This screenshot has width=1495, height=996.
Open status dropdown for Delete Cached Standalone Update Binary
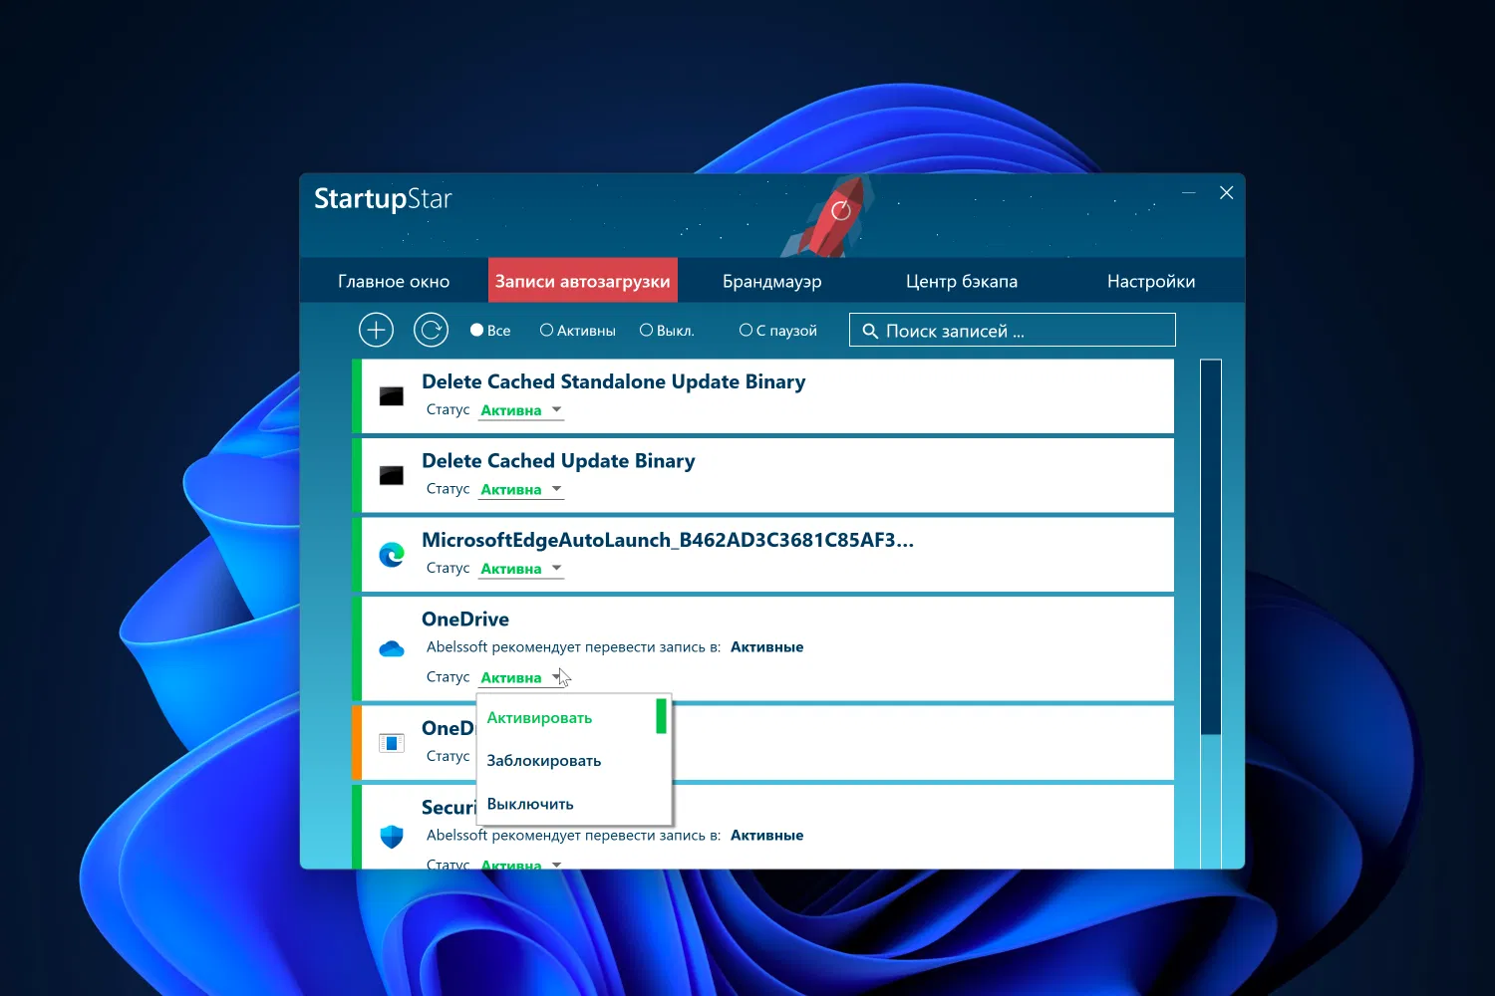coord(521,410)
